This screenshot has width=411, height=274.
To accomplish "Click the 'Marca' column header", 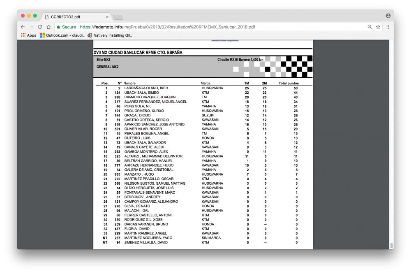I will point(205,83).
